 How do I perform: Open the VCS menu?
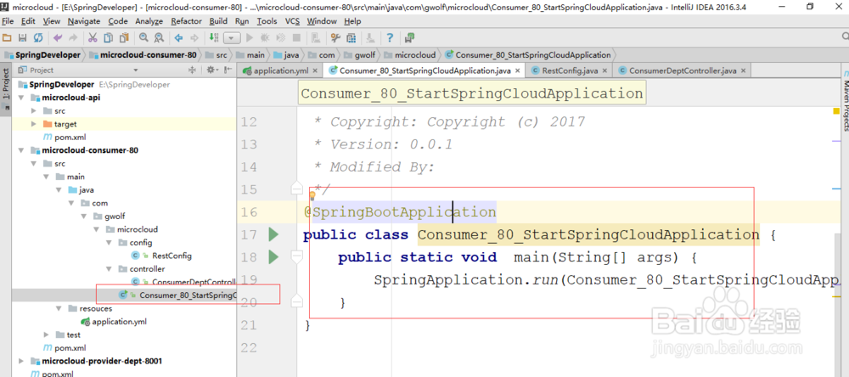point(292,21)
